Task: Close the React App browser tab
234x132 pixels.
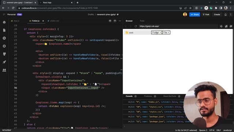Action: pos(72,3)
